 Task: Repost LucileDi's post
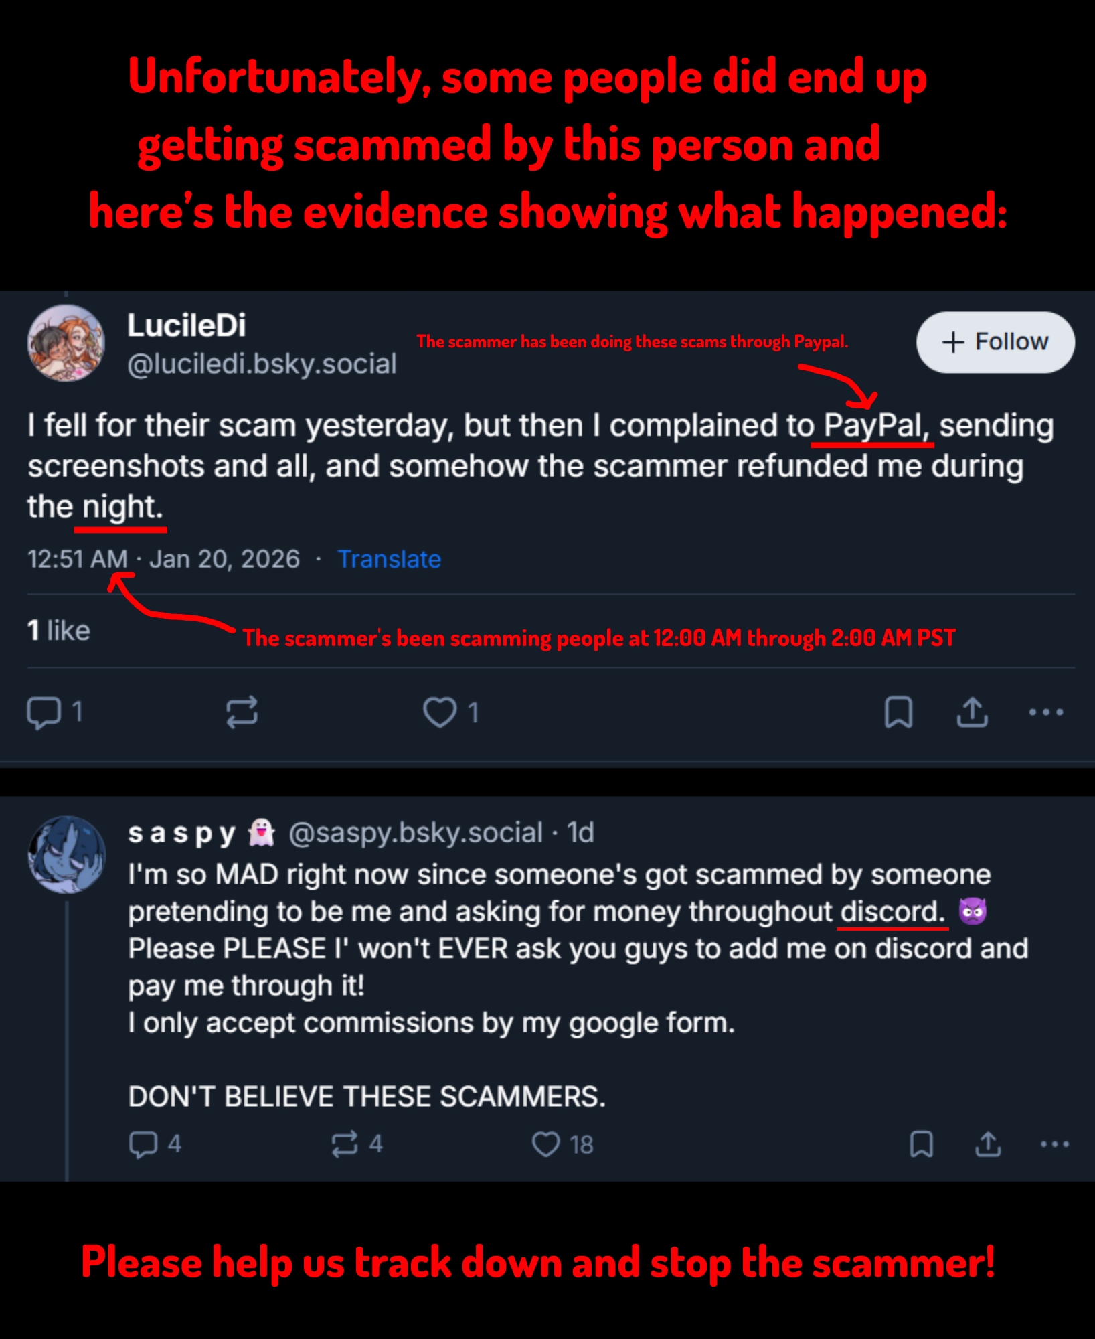tap(242, 712)
